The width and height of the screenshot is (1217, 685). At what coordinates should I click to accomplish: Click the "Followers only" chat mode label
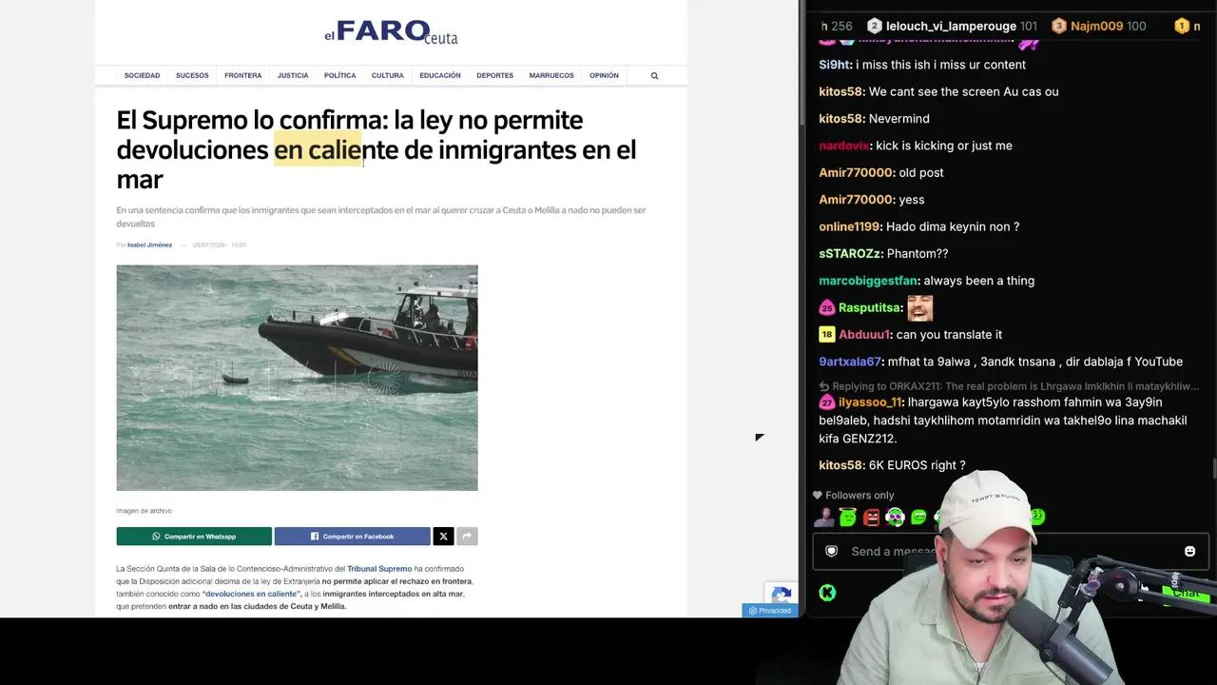tap(860, 496)
